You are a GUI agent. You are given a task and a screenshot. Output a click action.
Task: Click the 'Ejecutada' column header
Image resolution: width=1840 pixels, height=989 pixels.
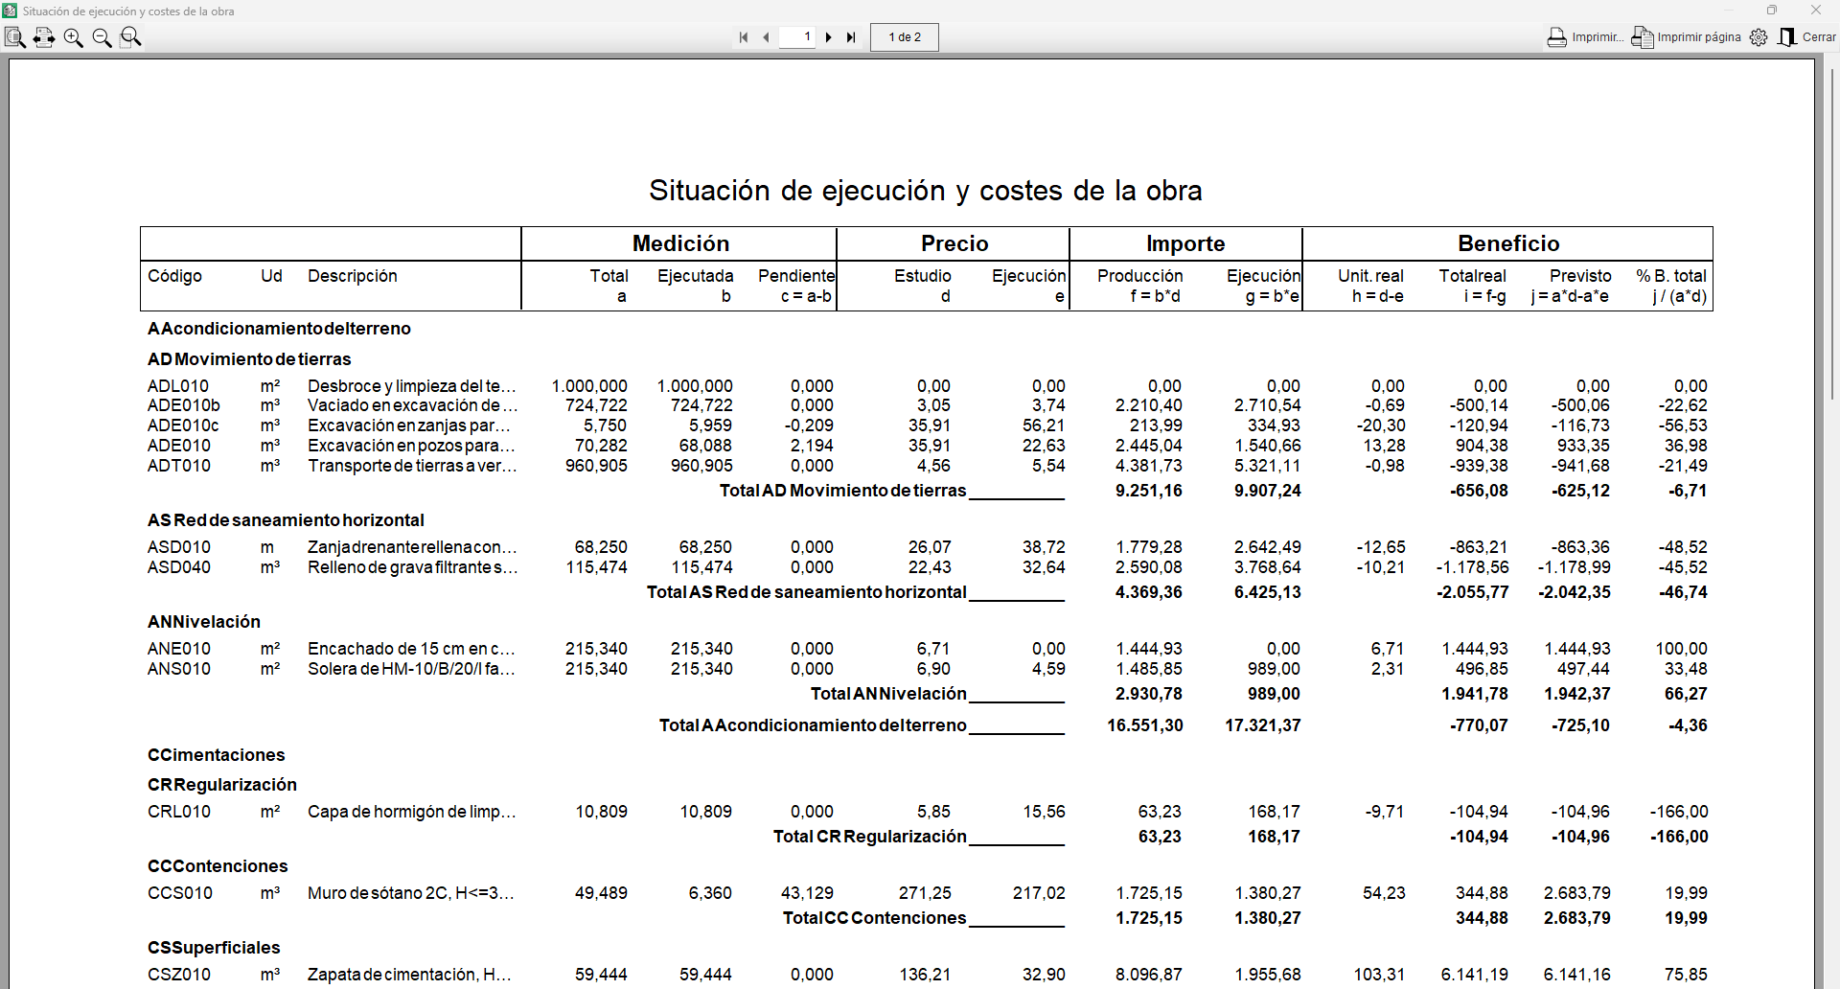click(x=695, y=276)
